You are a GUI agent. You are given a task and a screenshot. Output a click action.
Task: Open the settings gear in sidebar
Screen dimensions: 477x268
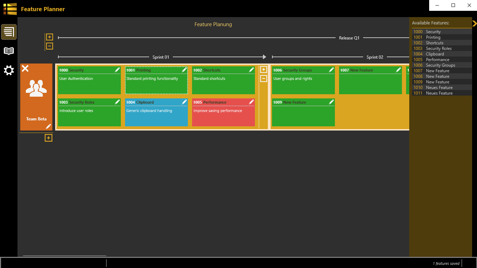[x=9, y=70]
